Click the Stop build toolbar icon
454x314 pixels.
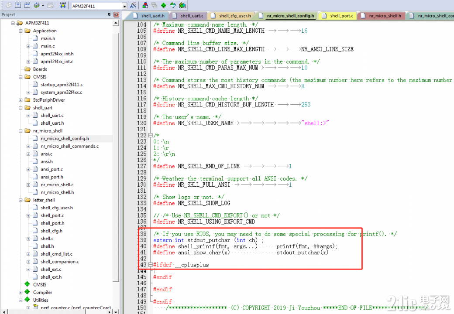50,5
